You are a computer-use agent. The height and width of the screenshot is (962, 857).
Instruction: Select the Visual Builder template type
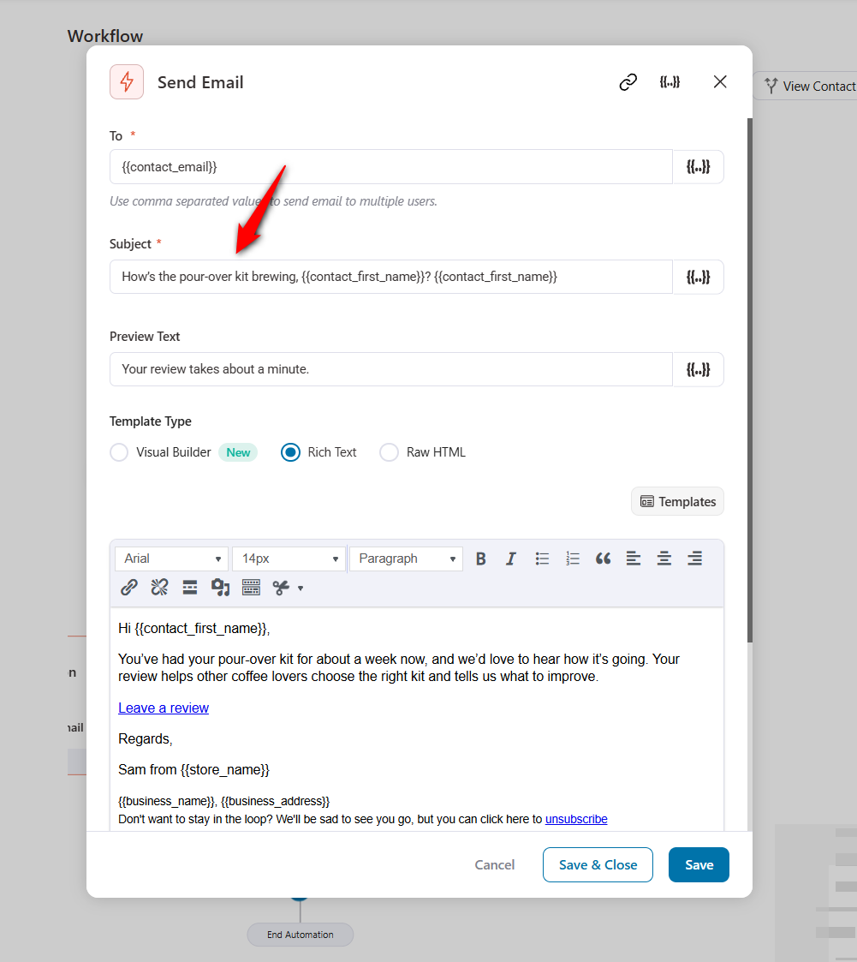coord(119,452)
